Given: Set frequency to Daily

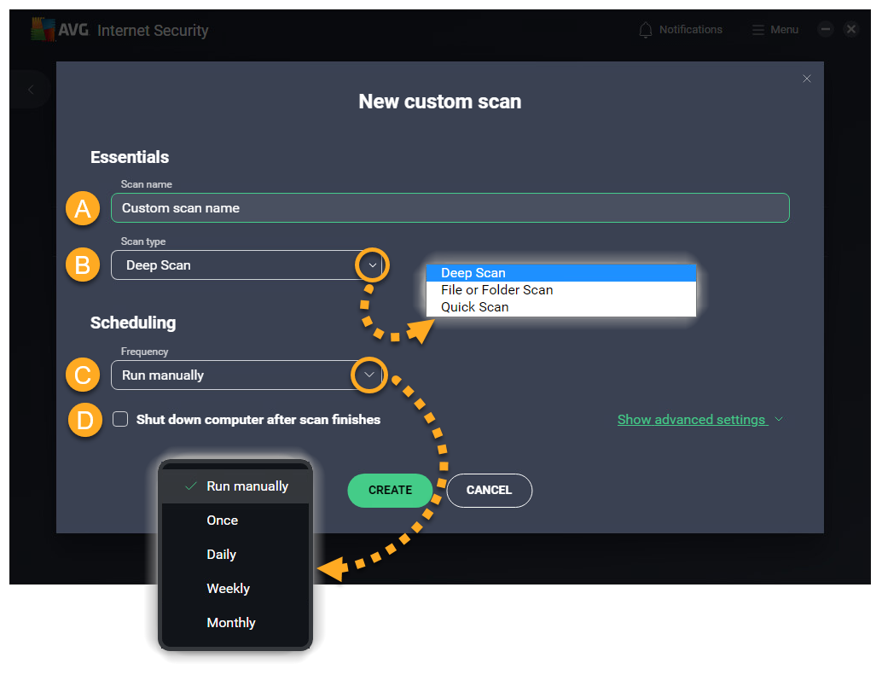Looking at the screenshot, I should (222, 555).
